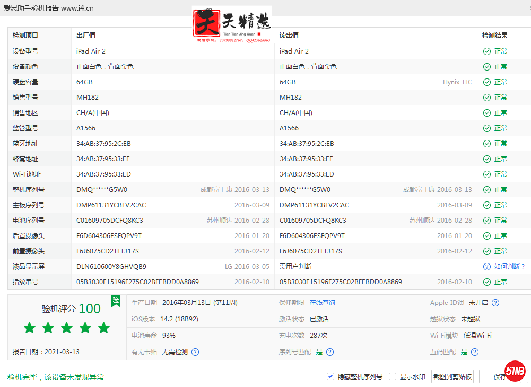Screen dimensions: 531x387
Task: Click the help icon next to 如何判断
Action: pyautogui.click(x=486, y=267)
